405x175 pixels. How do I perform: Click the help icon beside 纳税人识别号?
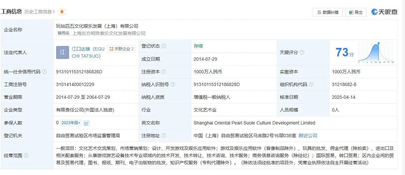[x=173, y=84]
